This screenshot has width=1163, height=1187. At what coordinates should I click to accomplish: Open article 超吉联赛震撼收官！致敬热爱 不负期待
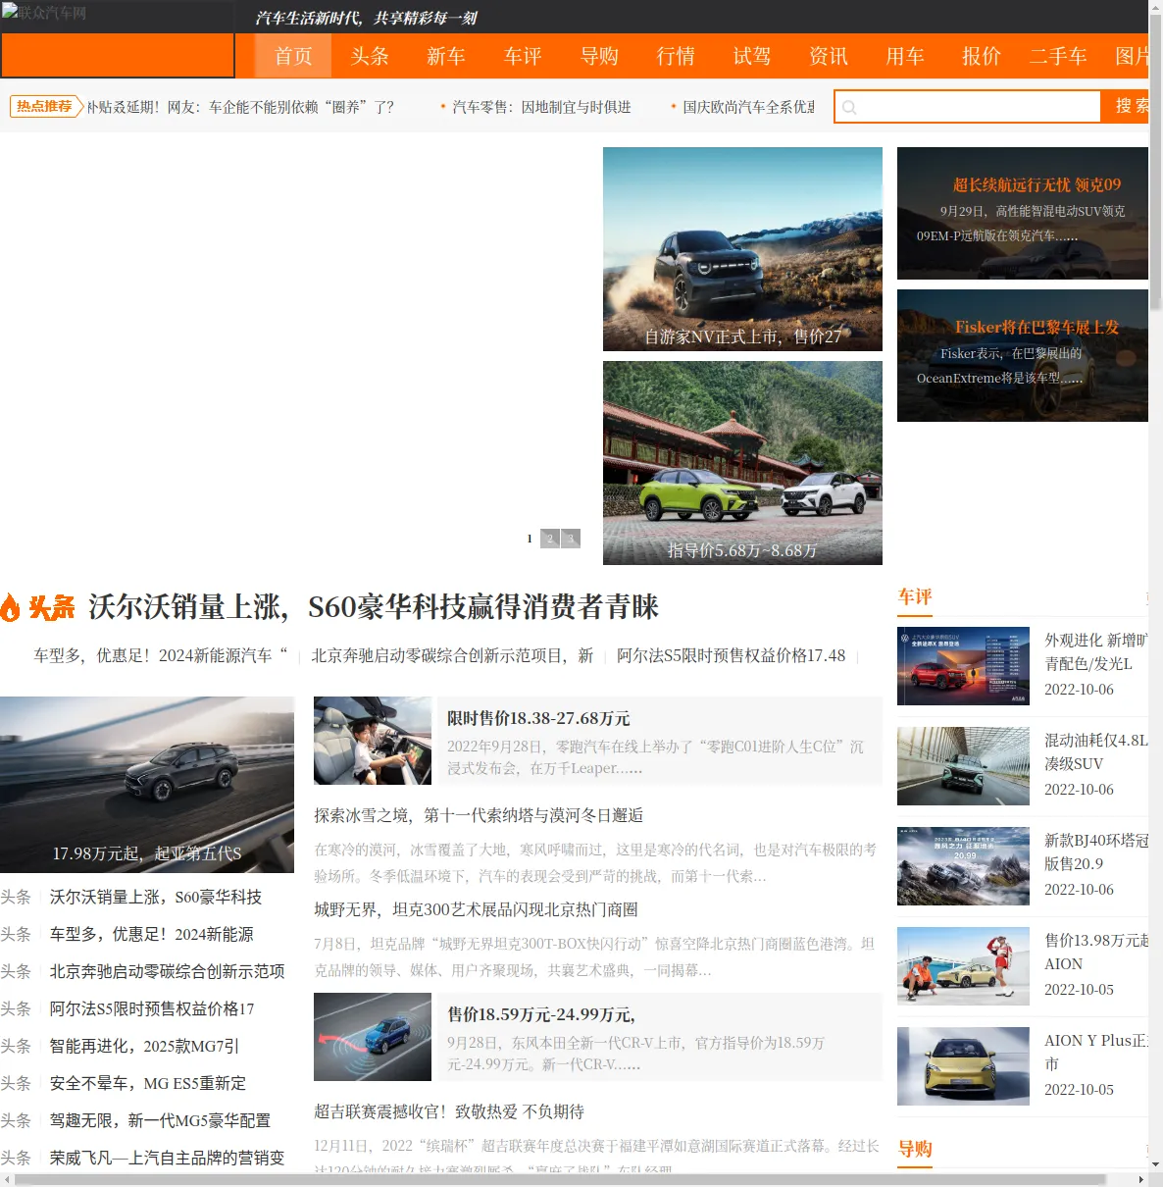pos(449,1111)
